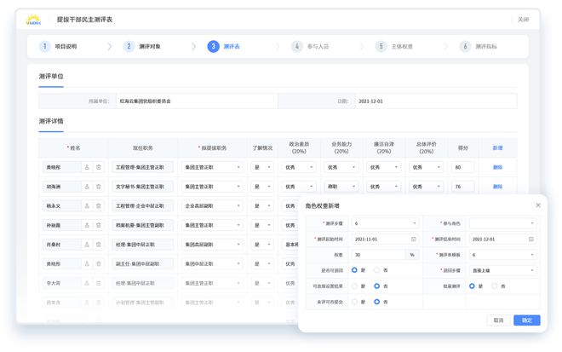The image size is (562, 352).
Task: Open 测评表模板 dropdown in dialog
Action: click(x=503, y=255)
